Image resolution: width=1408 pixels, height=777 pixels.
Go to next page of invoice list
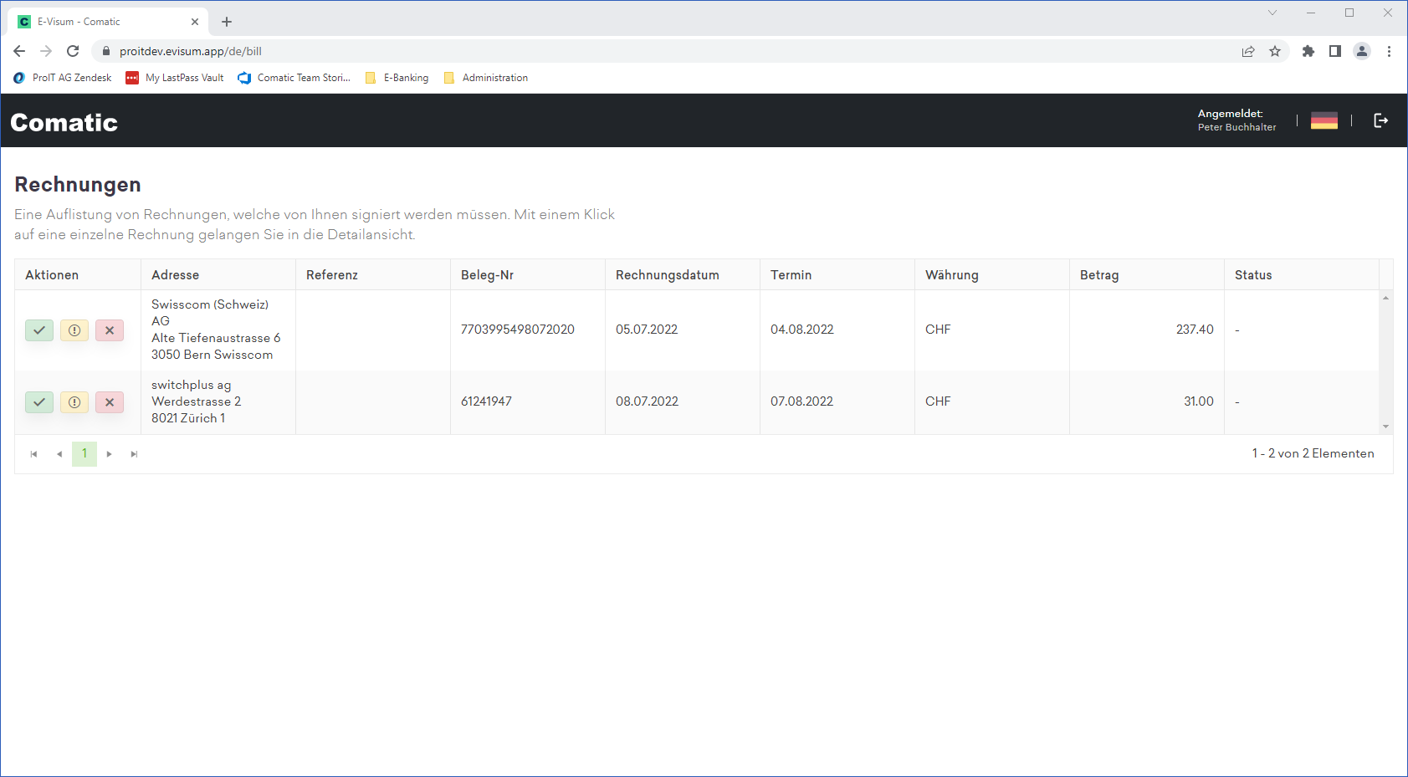pos(110,454)
